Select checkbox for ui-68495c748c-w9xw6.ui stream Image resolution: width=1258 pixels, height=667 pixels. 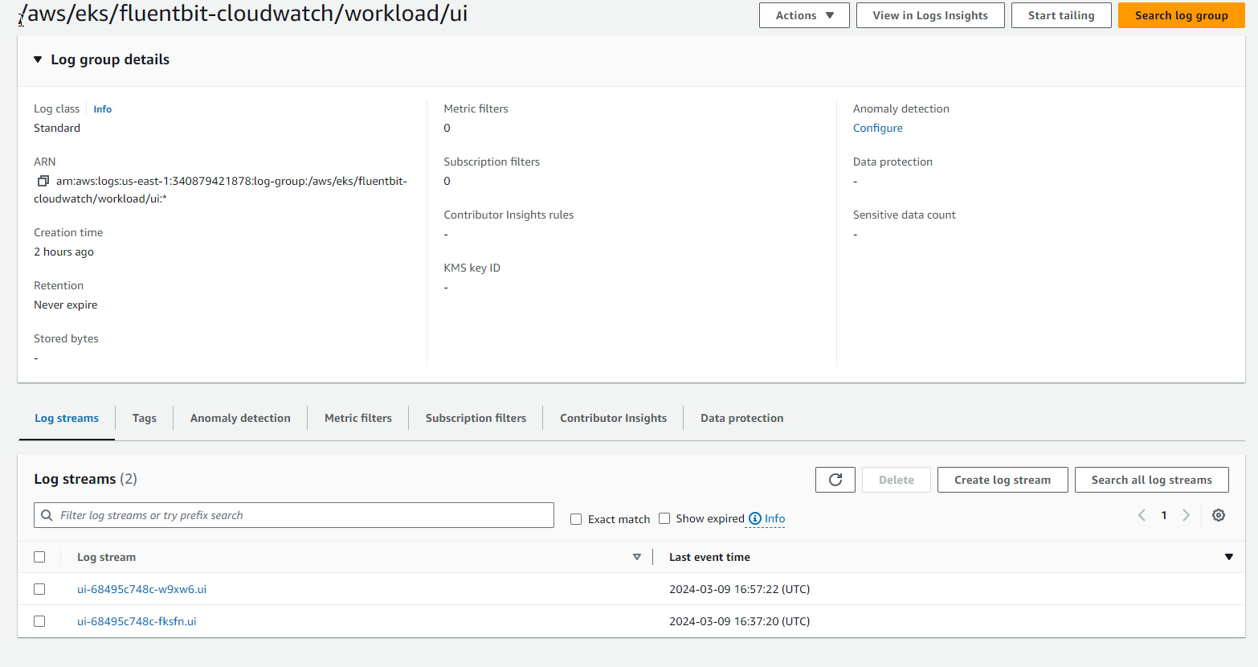(x=39, y=589)
